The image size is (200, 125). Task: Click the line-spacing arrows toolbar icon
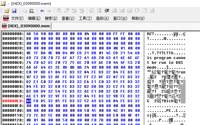(x=99, y=11)
